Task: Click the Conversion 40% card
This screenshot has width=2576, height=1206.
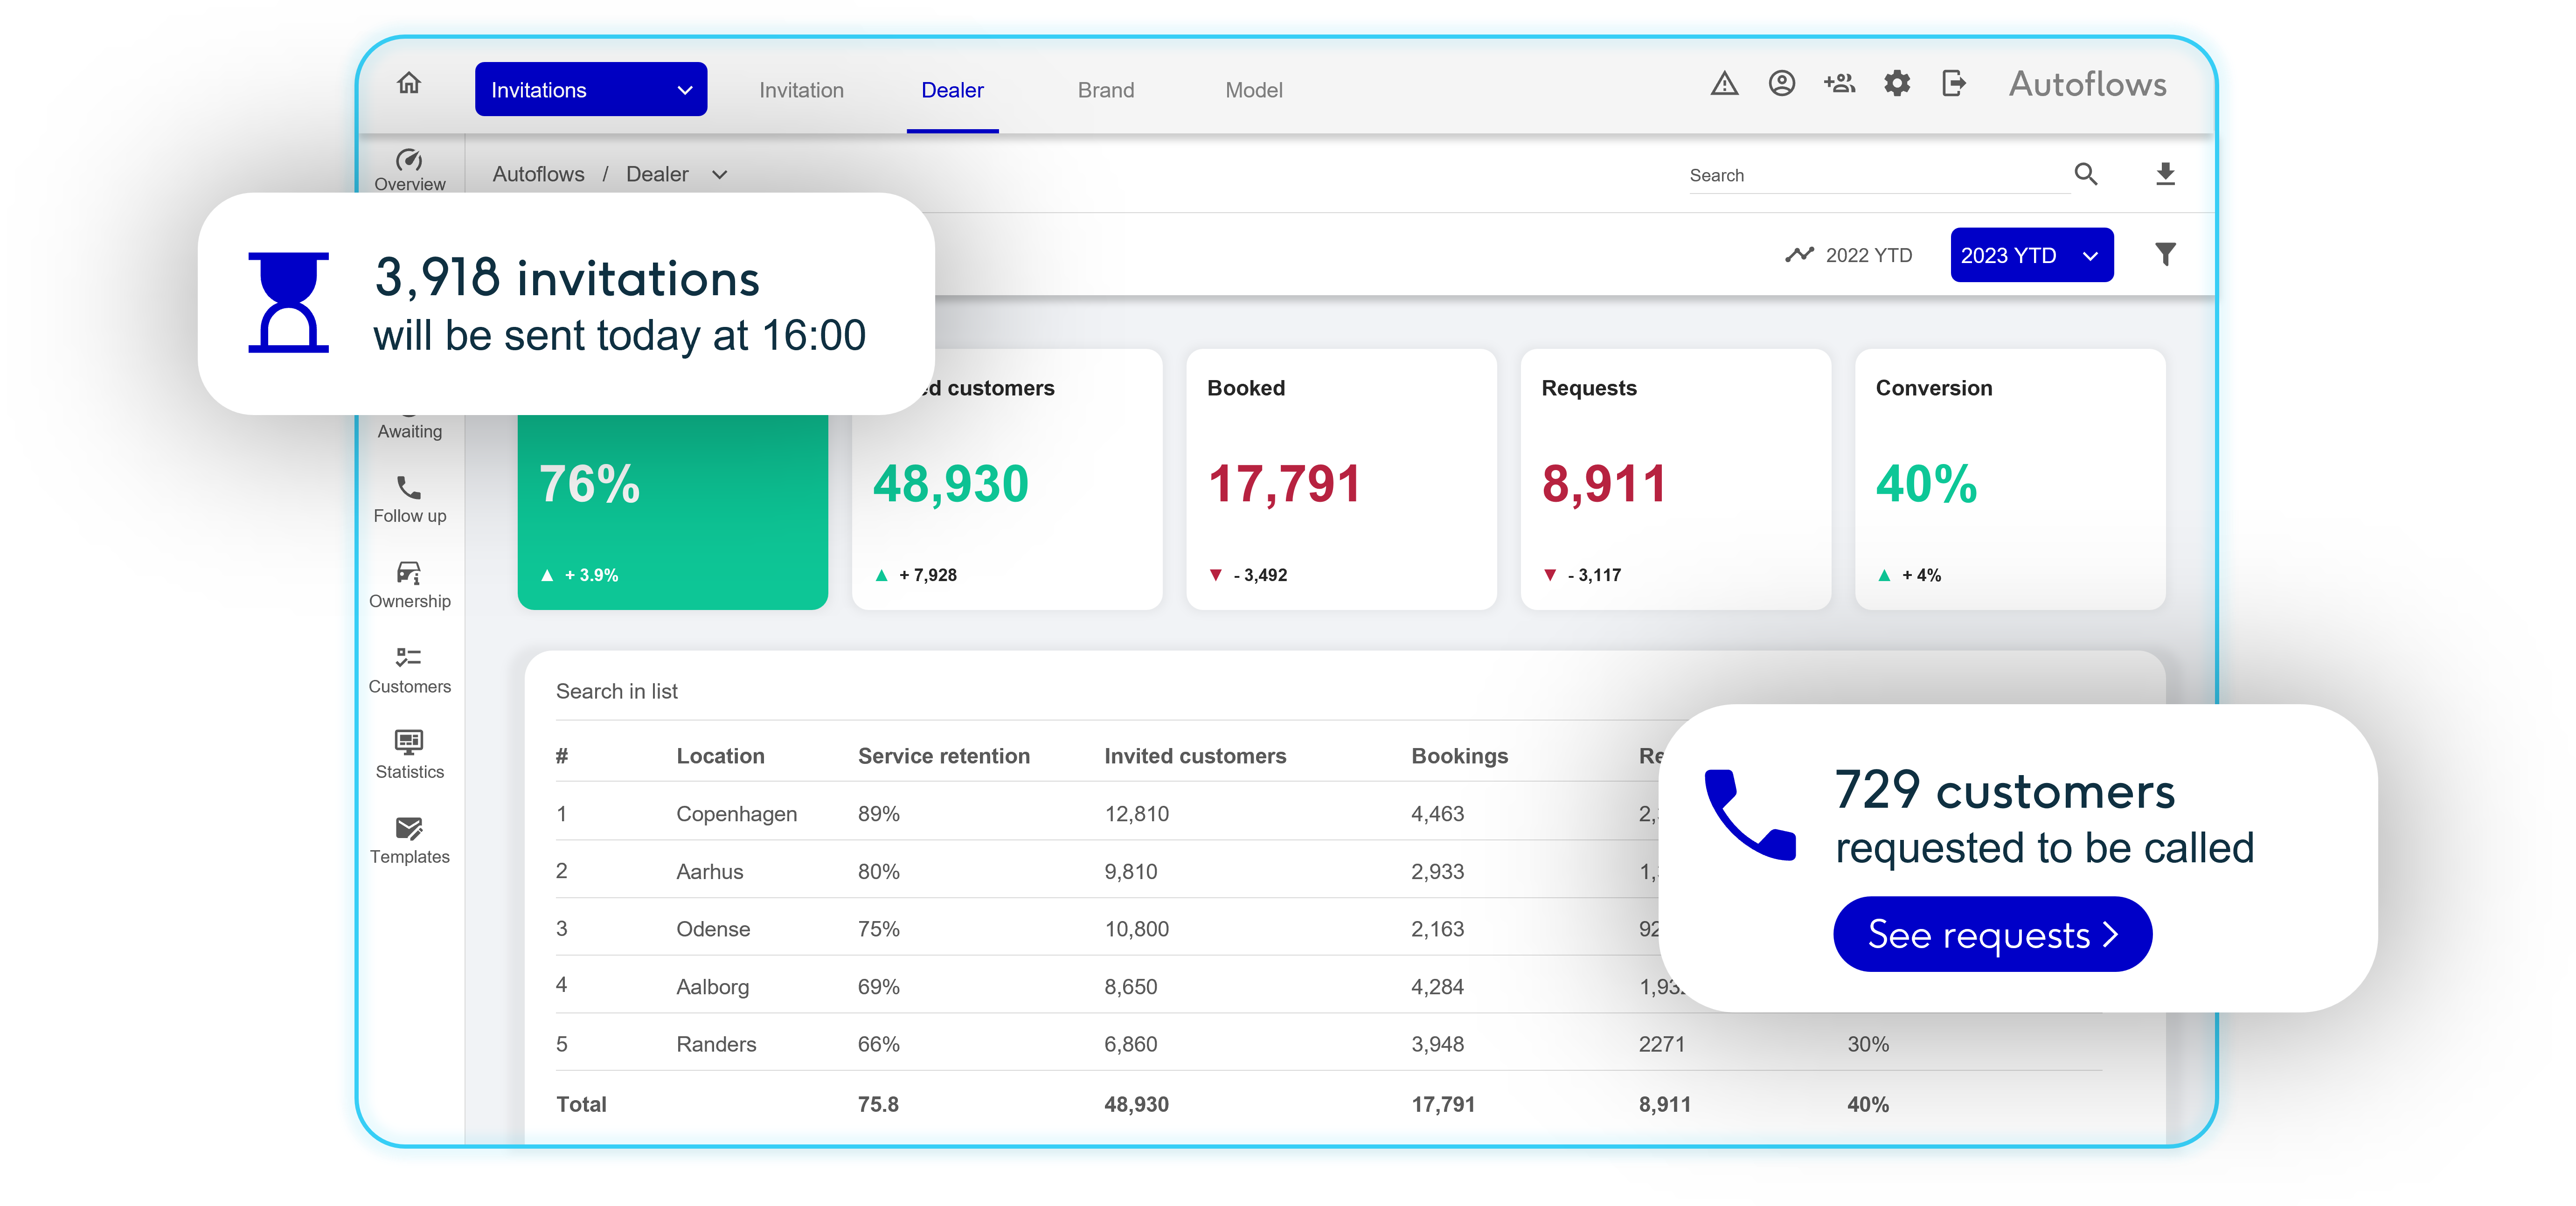Action: 2009,479
